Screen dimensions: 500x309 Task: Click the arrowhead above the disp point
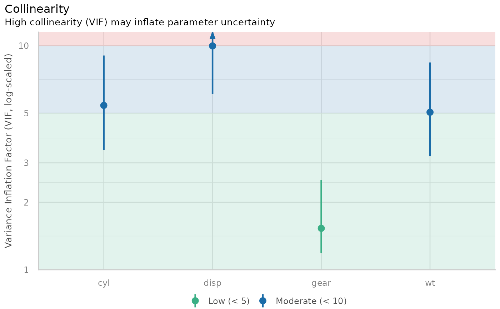click(x=212, y=35)
